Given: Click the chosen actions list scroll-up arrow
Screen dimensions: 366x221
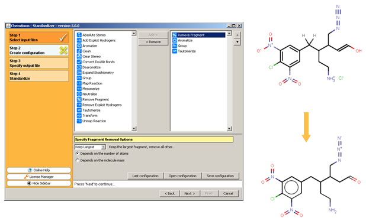Looking at the screenshot, I should [x=229, y=33].
